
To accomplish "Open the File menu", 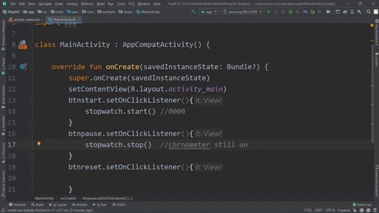I will pos(13,4).
